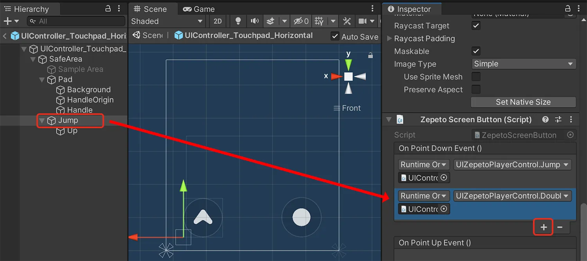Select the joystick handle circle in scene
Screen dimensions: 587x261
pyautogui.click(x=301, y=217)
